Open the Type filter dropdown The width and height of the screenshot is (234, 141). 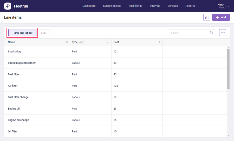pyautogui.click(x=107, y=42)
